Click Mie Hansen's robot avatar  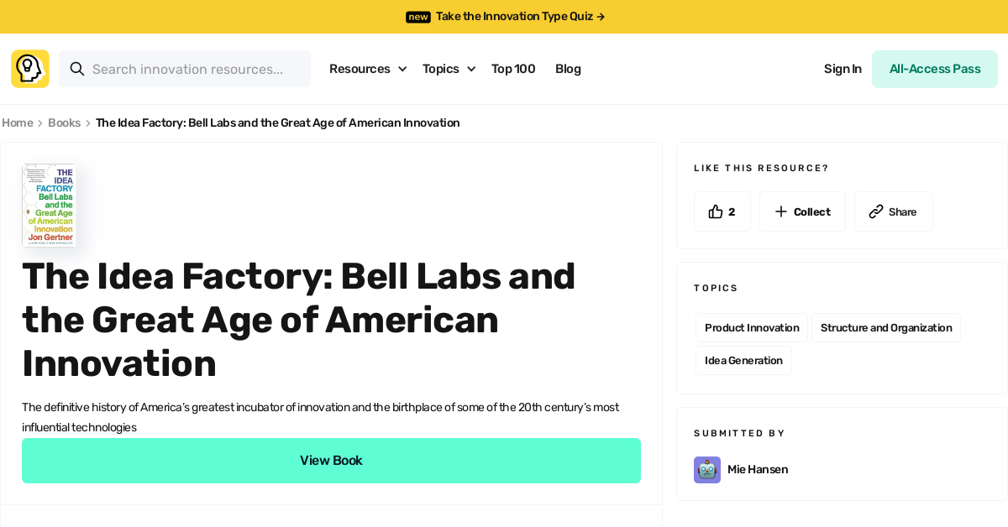[706, 470]
